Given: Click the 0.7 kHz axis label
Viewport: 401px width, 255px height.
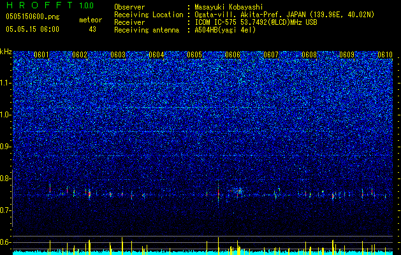Looking at the screenshot, I should click(x=6, y=210).
